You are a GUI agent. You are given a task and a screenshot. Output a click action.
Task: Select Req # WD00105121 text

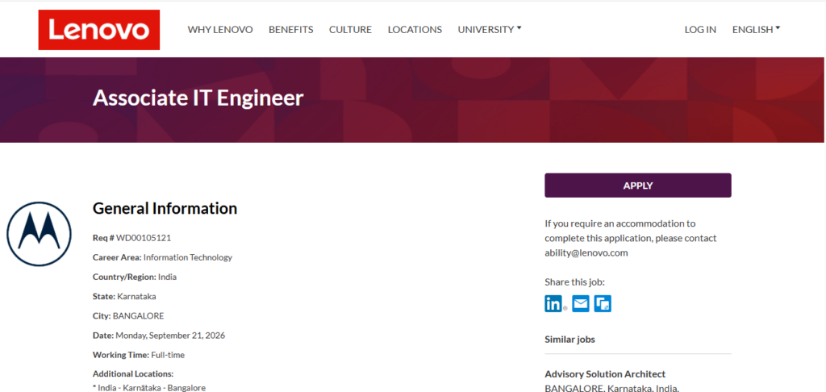point(131,238)
